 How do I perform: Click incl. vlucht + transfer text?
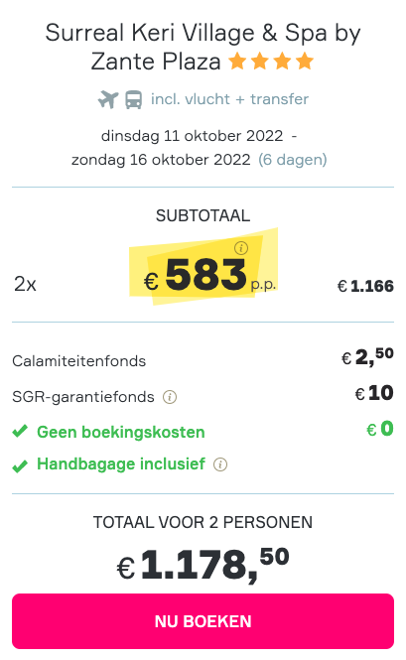pyautogui.click(x=229, y=99)
